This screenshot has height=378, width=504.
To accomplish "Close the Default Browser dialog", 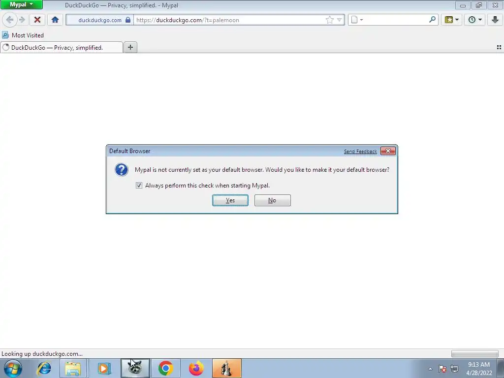I will [388, 151].
